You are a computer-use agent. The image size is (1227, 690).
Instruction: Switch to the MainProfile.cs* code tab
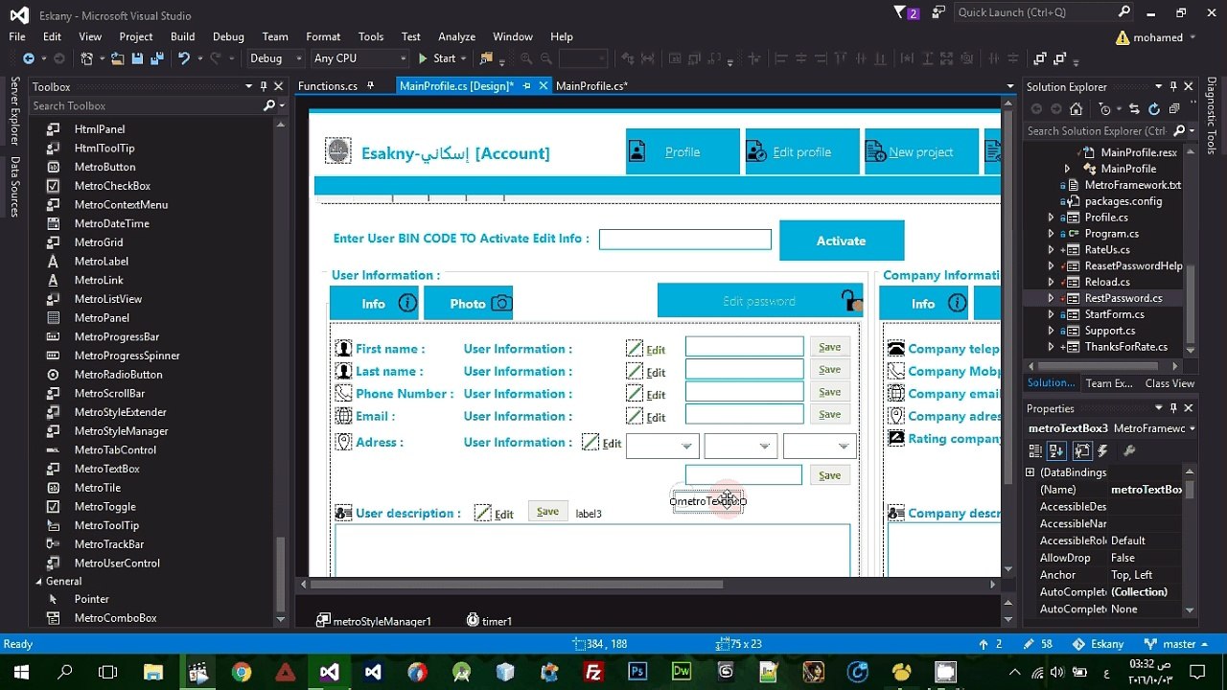tap(591, 86)
